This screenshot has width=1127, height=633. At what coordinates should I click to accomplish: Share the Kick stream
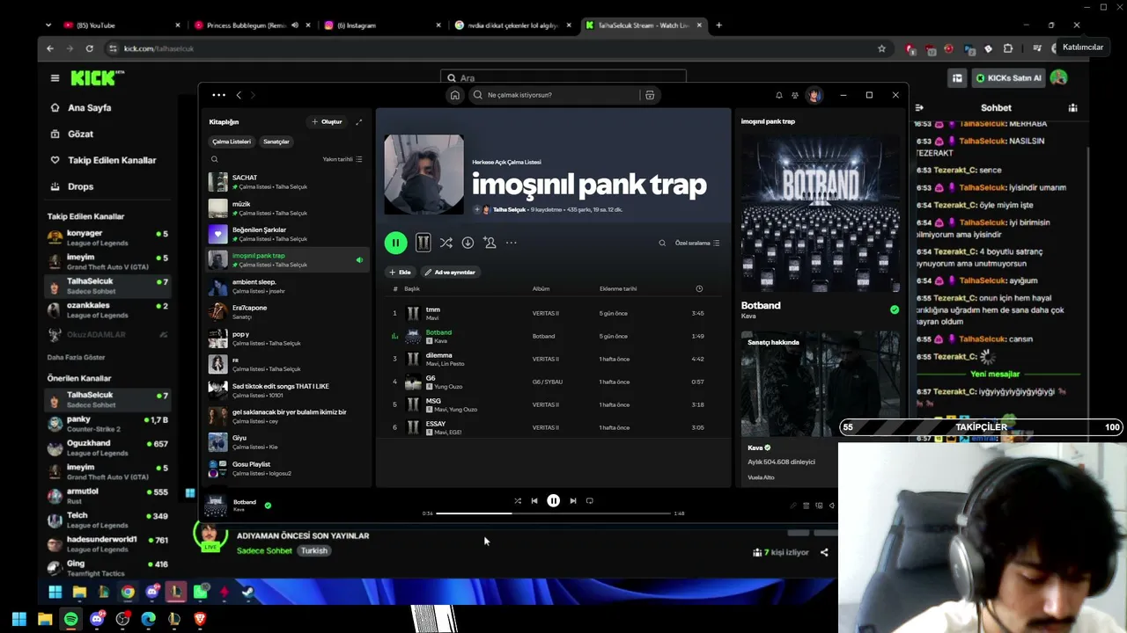coord(824,552)
